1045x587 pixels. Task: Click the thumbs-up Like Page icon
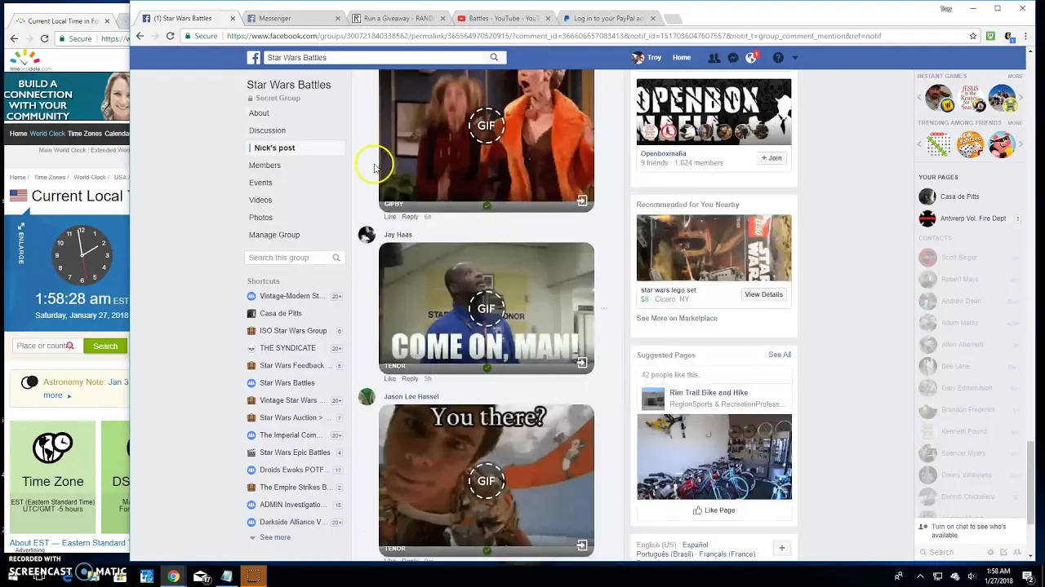click(x=697, y=510)
